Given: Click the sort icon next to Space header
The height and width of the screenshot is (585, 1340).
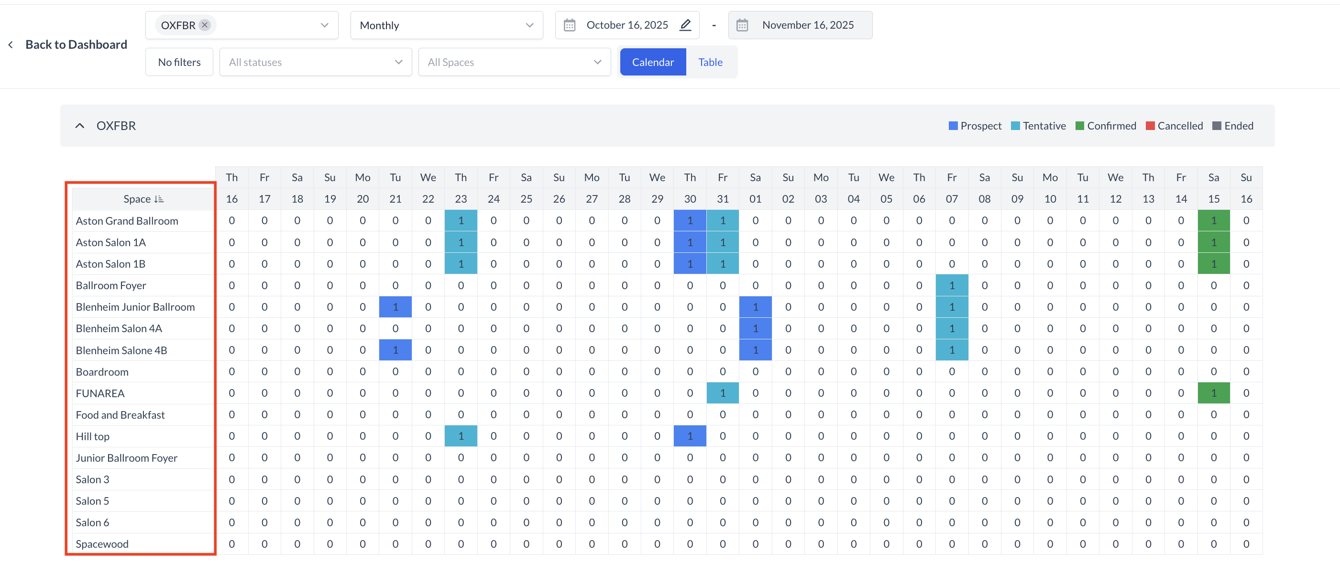Looking at the screenshot, I should pos(159,199).
